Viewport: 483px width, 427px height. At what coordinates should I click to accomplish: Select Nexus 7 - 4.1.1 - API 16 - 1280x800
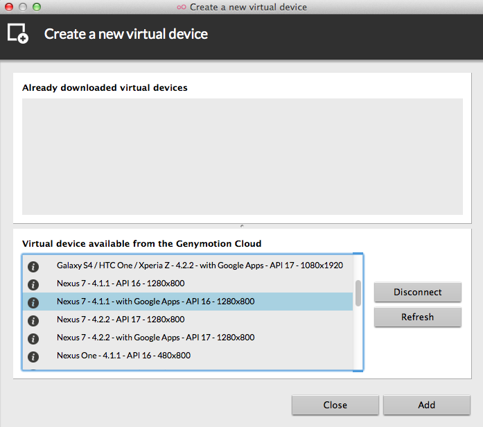(x=188, y=284)
